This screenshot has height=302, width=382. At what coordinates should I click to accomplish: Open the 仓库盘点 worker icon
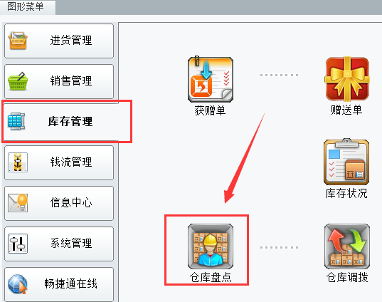pyautogui.click(x=211, y=246)
